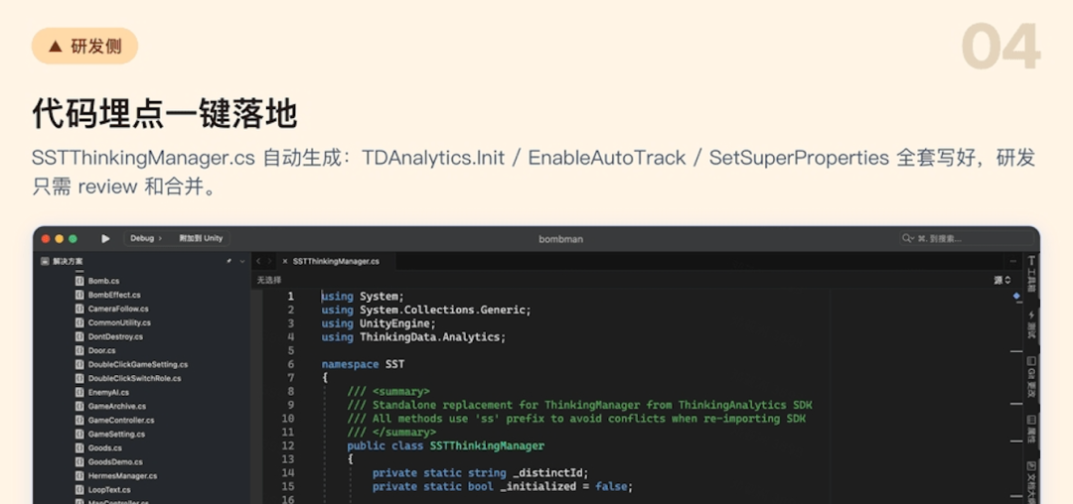Open Bomb.cs in solution tree

tap(104, 281)
